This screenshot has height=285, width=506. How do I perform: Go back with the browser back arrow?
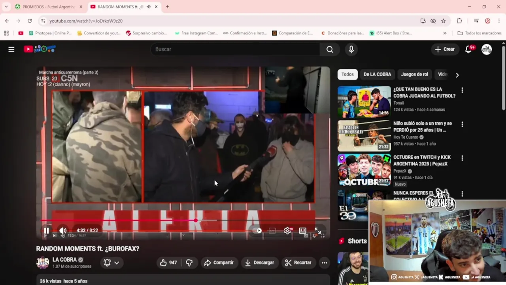[7, 21]
